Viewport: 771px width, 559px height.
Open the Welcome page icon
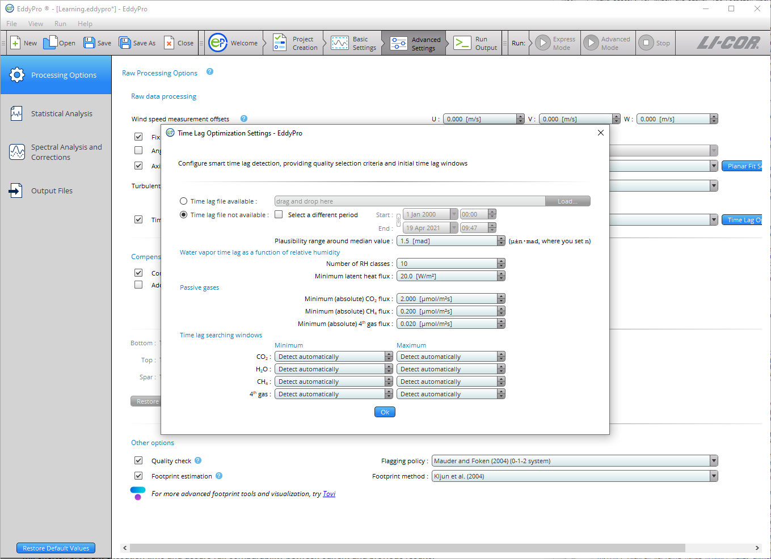coord(218,43)
